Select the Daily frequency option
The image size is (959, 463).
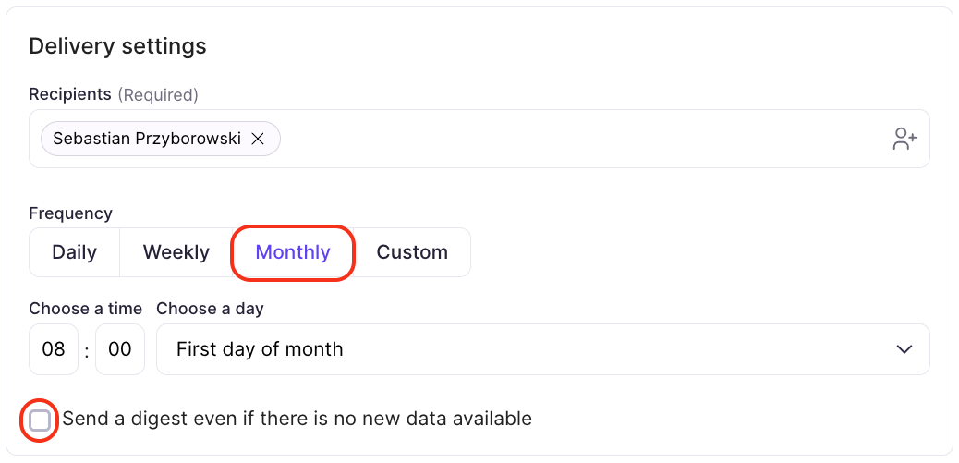[74, 252]
